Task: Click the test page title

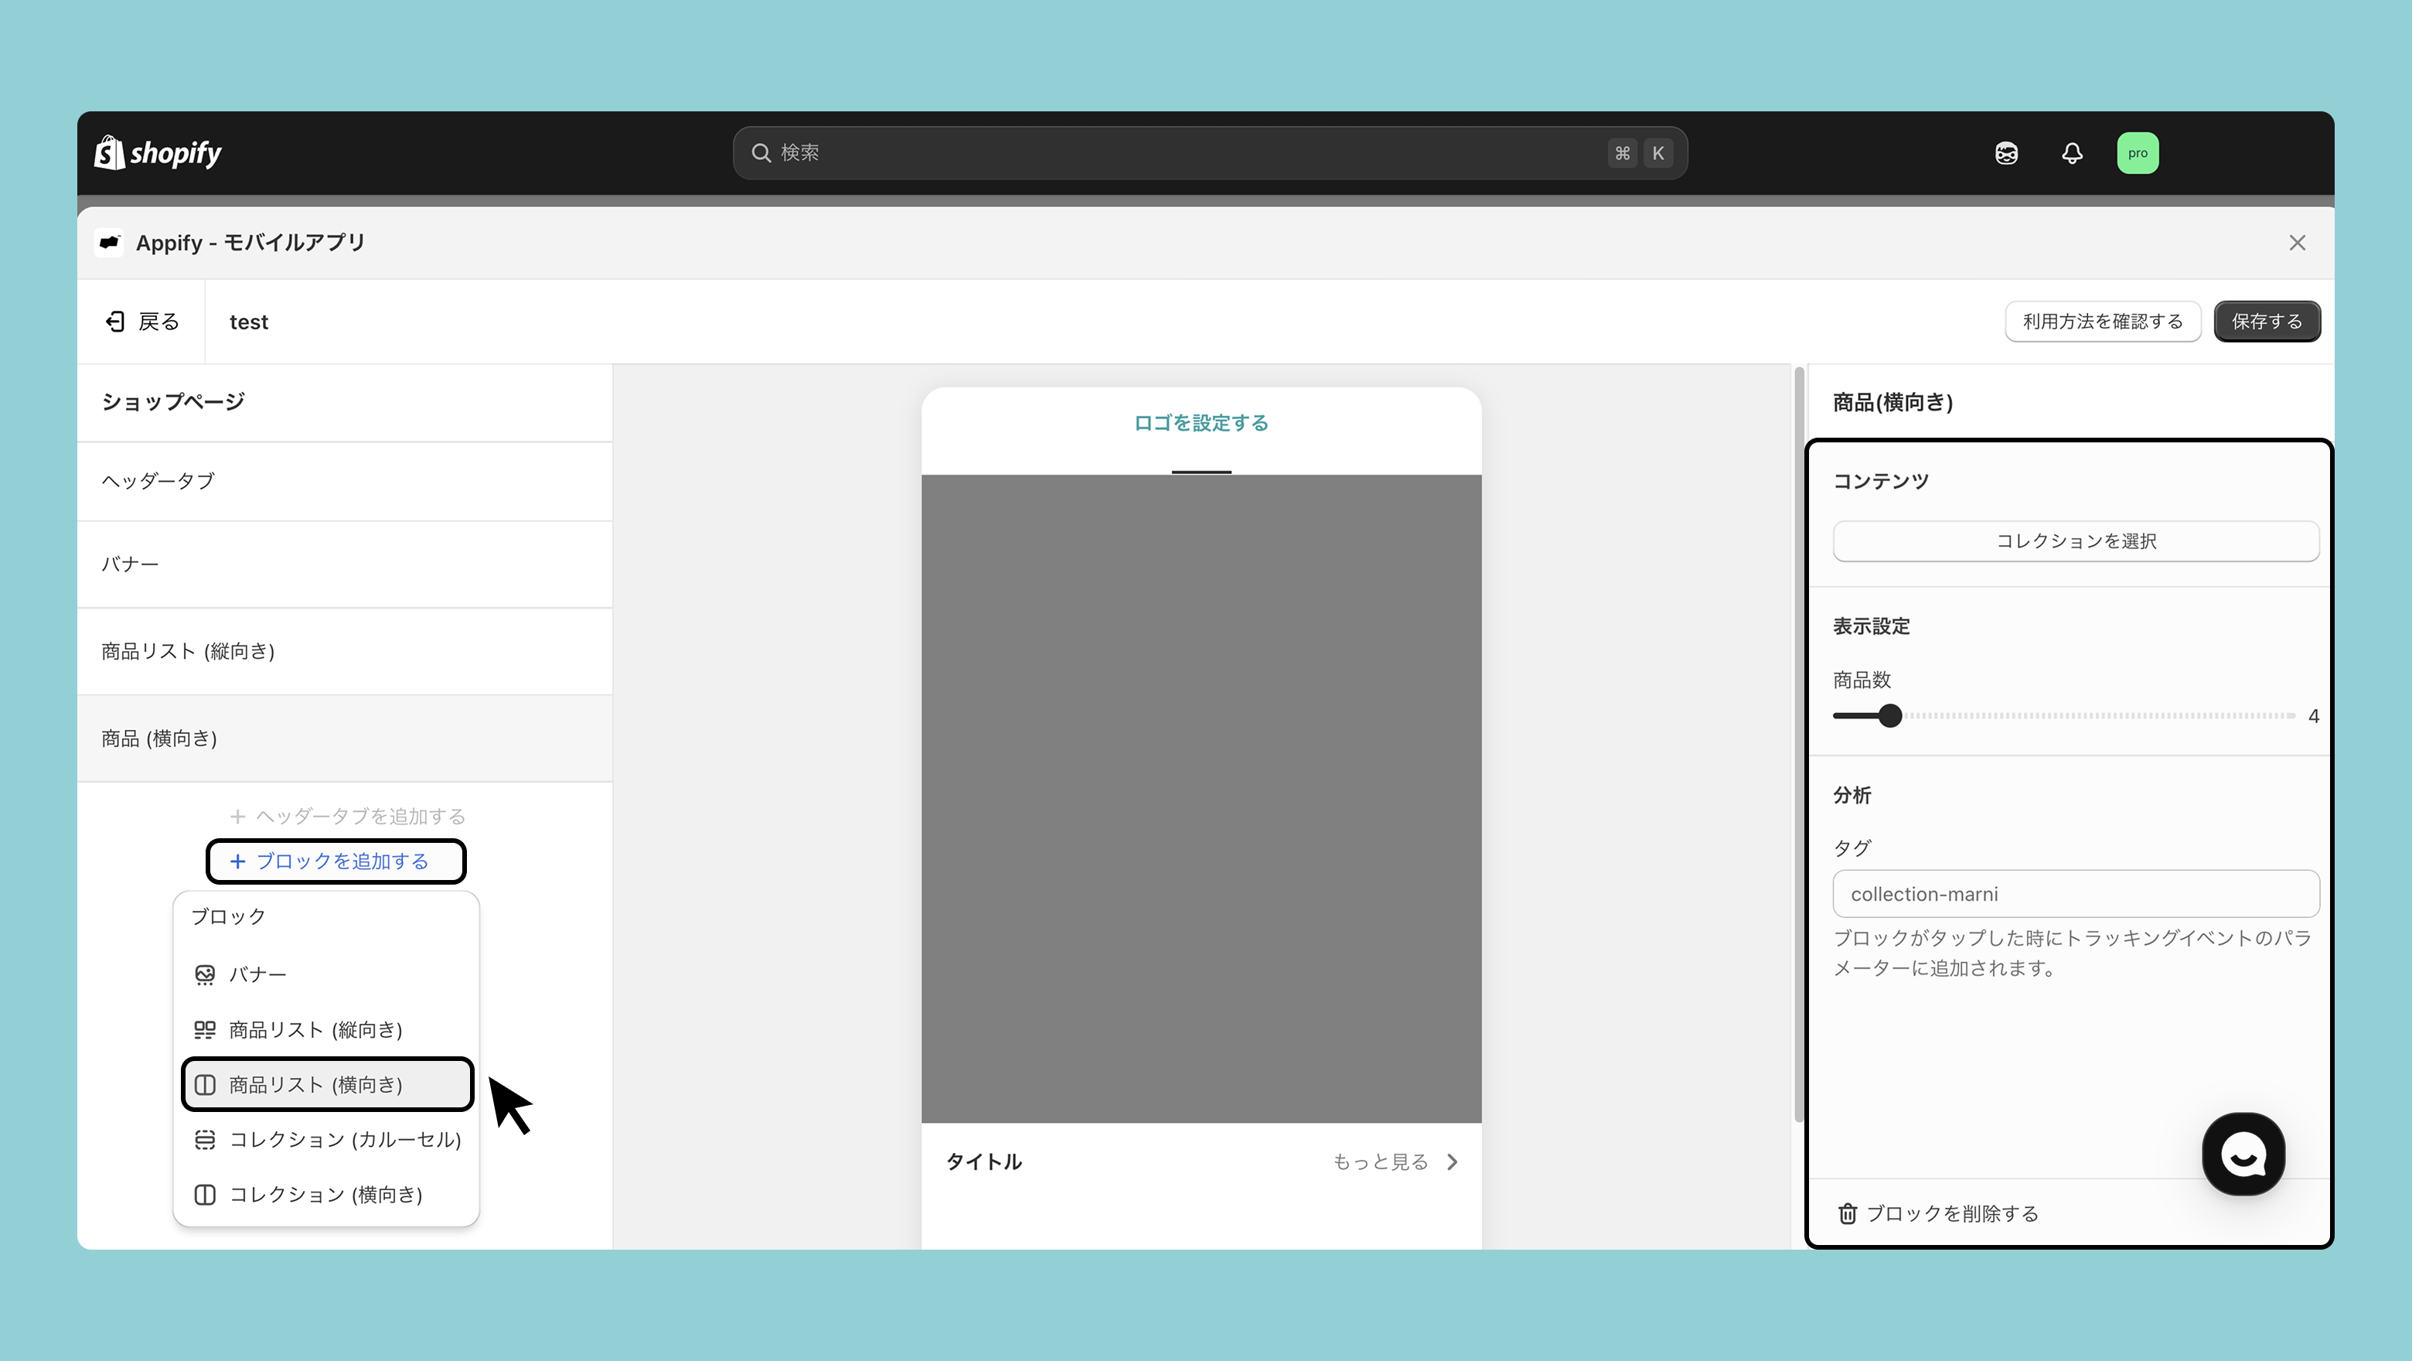Action: [x=249, y=321]
